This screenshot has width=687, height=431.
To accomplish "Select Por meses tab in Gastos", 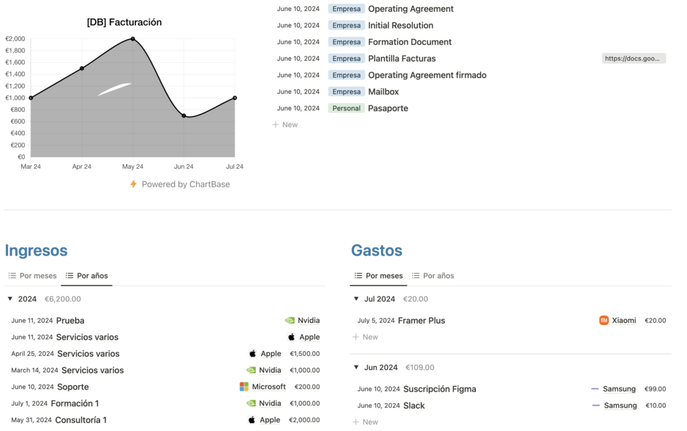I will [379, 276].
